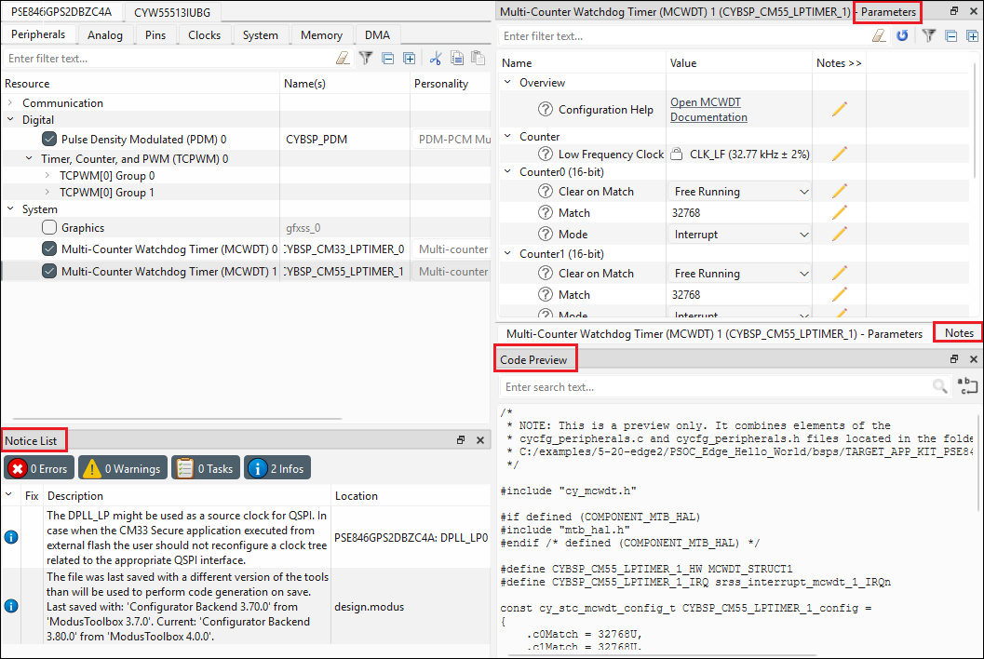
Task: Edit note for Counter0 Clear on Match
Action: [x=840, y=192]
